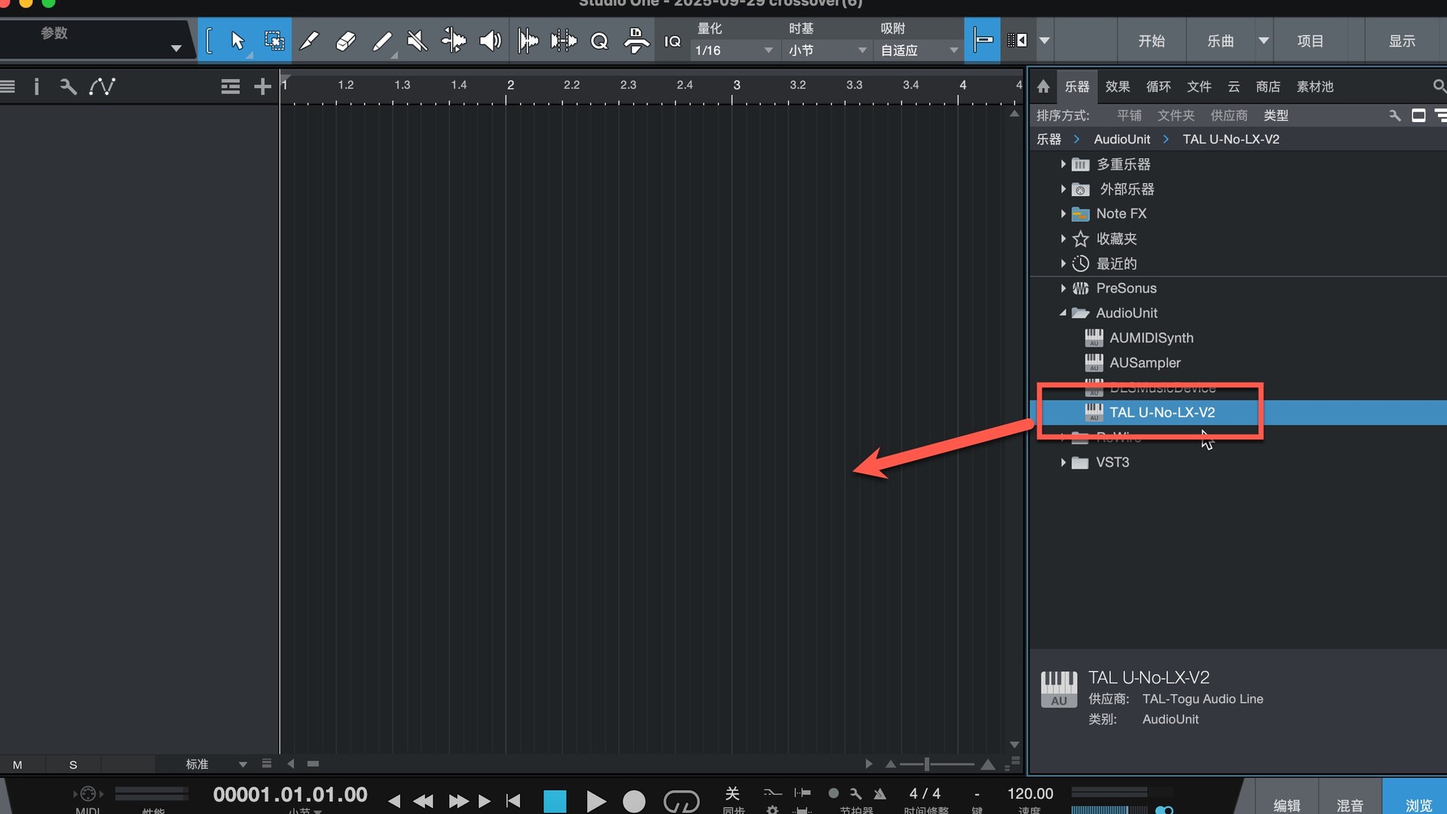Select the Listen speaker tool
This screenshot has height=814, width=1447.
pos(490,41)
